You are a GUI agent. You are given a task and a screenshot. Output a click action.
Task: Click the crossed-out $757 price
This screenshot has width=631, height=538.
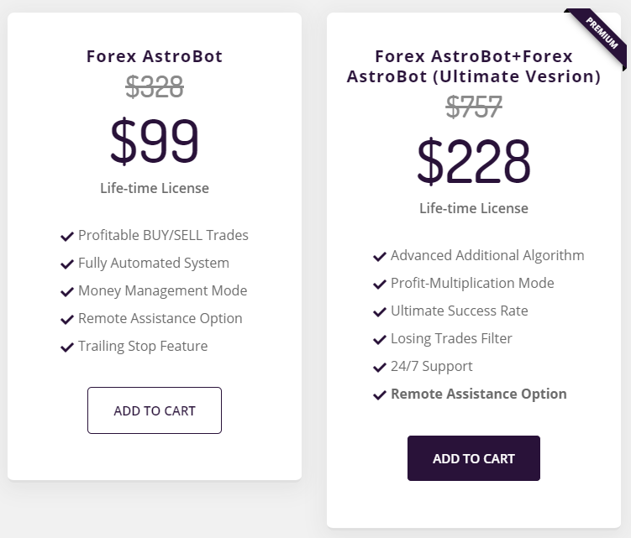[474, 107]
